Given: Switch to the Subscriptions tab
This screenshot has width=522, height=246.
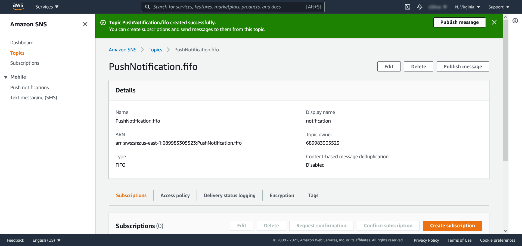Looking at the screenshot, I should click(x=131, y=195).
